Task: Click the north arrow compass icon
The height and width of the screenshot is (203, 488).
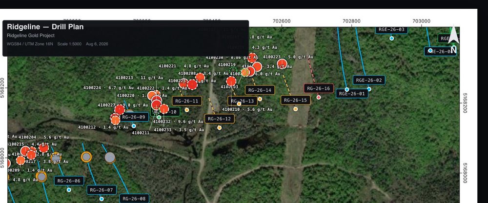Action: coord(453,39)
